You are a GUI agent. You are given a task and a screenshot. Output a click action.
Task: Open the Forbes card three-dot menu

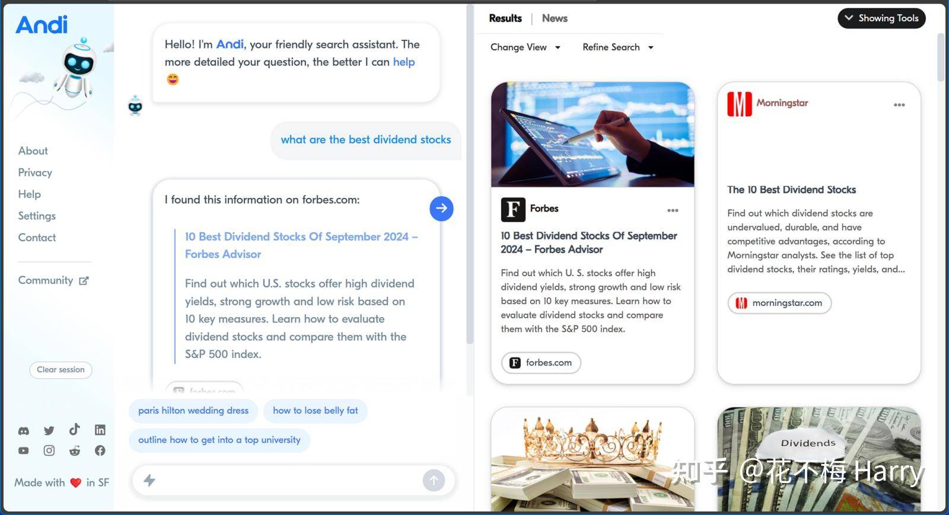click(x=673, y=210)
